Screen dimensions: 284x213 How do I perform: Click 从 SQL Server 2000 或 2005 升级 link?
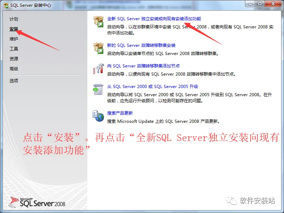[153, 87]
